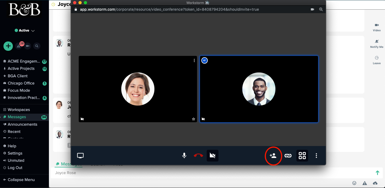Click the warning triangle icon below the message box
Image resolution: width=385 pixels, height=188 pixels.
tap(365, 183)
